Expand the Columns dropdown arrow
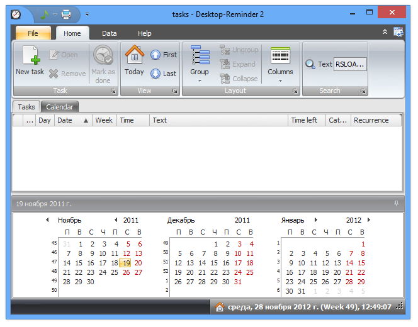This screenshot has height=327, width=418. pyautogui.click(x=280, y=81)
